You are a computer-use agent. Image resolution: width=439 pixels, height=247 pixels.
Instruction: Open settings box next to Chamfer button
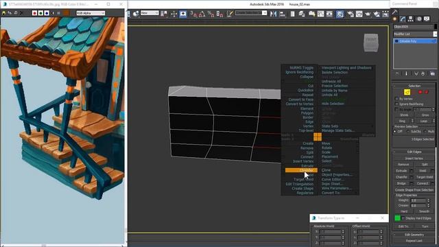(412, 177)
